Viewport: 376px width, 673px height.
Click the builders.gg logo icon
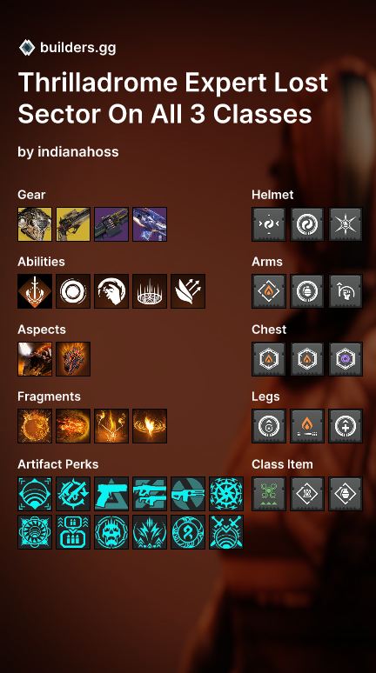pyautogui.click(x=27, y=48)
